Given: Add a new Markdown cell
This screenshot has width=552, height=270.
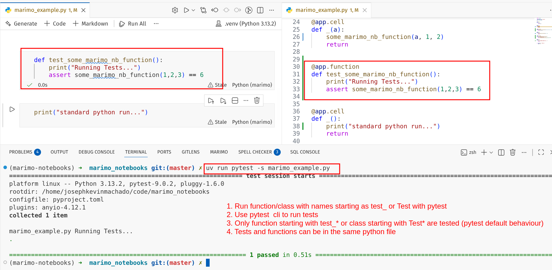Looking at the screenshot, I should pos(91,24).
